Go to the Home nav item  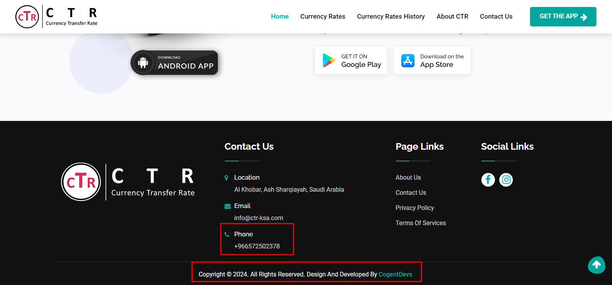[280, 16]
